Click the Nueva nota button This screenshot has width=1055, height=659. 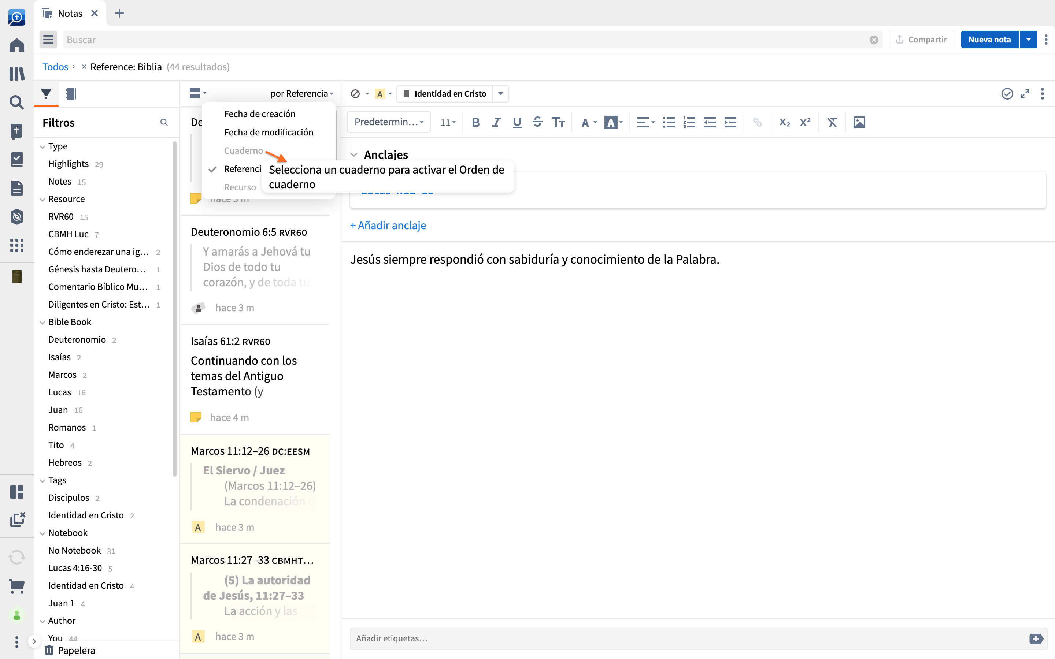click(x=989, y=40)
